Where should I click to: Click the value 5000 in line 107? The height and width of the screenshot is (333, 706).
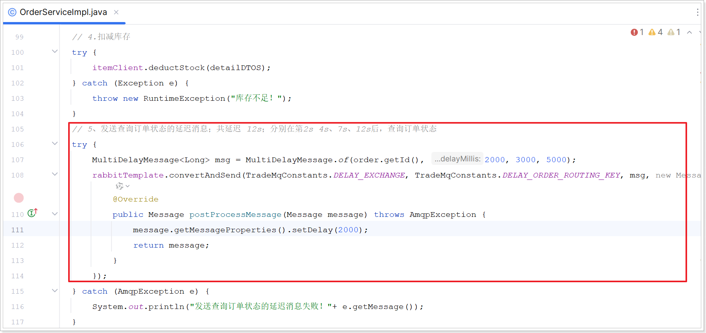(556, 160)
